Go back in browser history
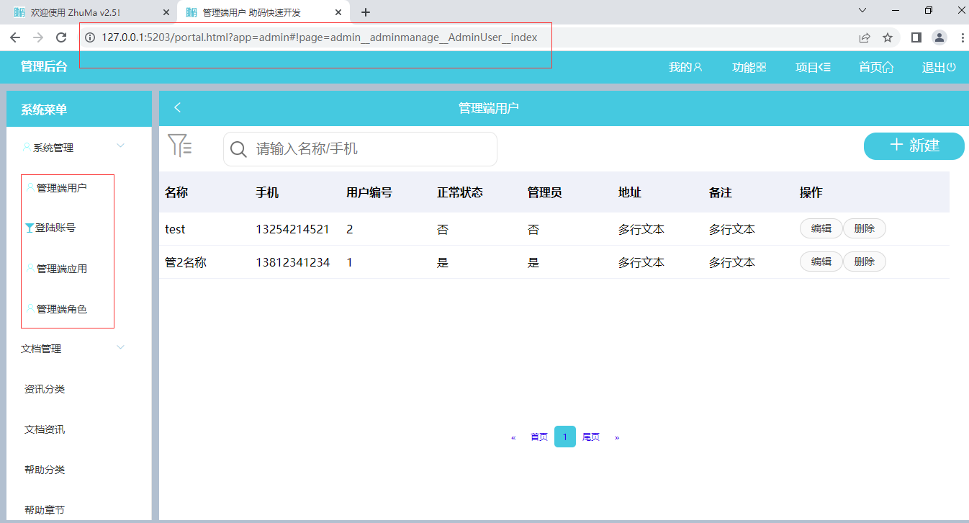This screenshot has width=969, height=523. (x=15, y=37)
